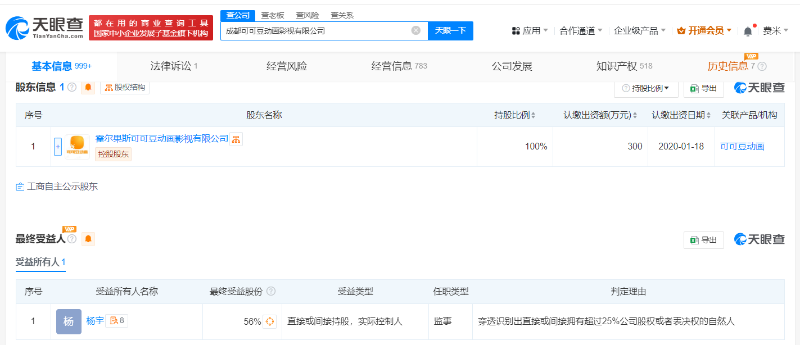Image resolution: width=800 pixels, height=345 pixels.
Task: Open the 开通会员 dropdown
Action: 704,31
